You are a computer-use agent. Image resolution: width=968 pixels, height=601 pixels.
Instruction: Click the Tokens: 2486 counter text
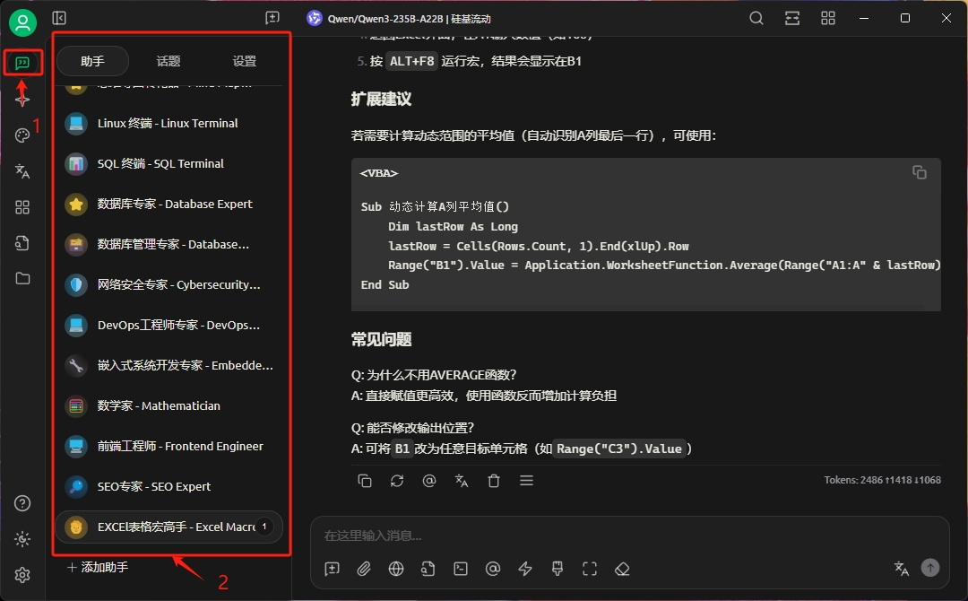(x=882, y=480)
